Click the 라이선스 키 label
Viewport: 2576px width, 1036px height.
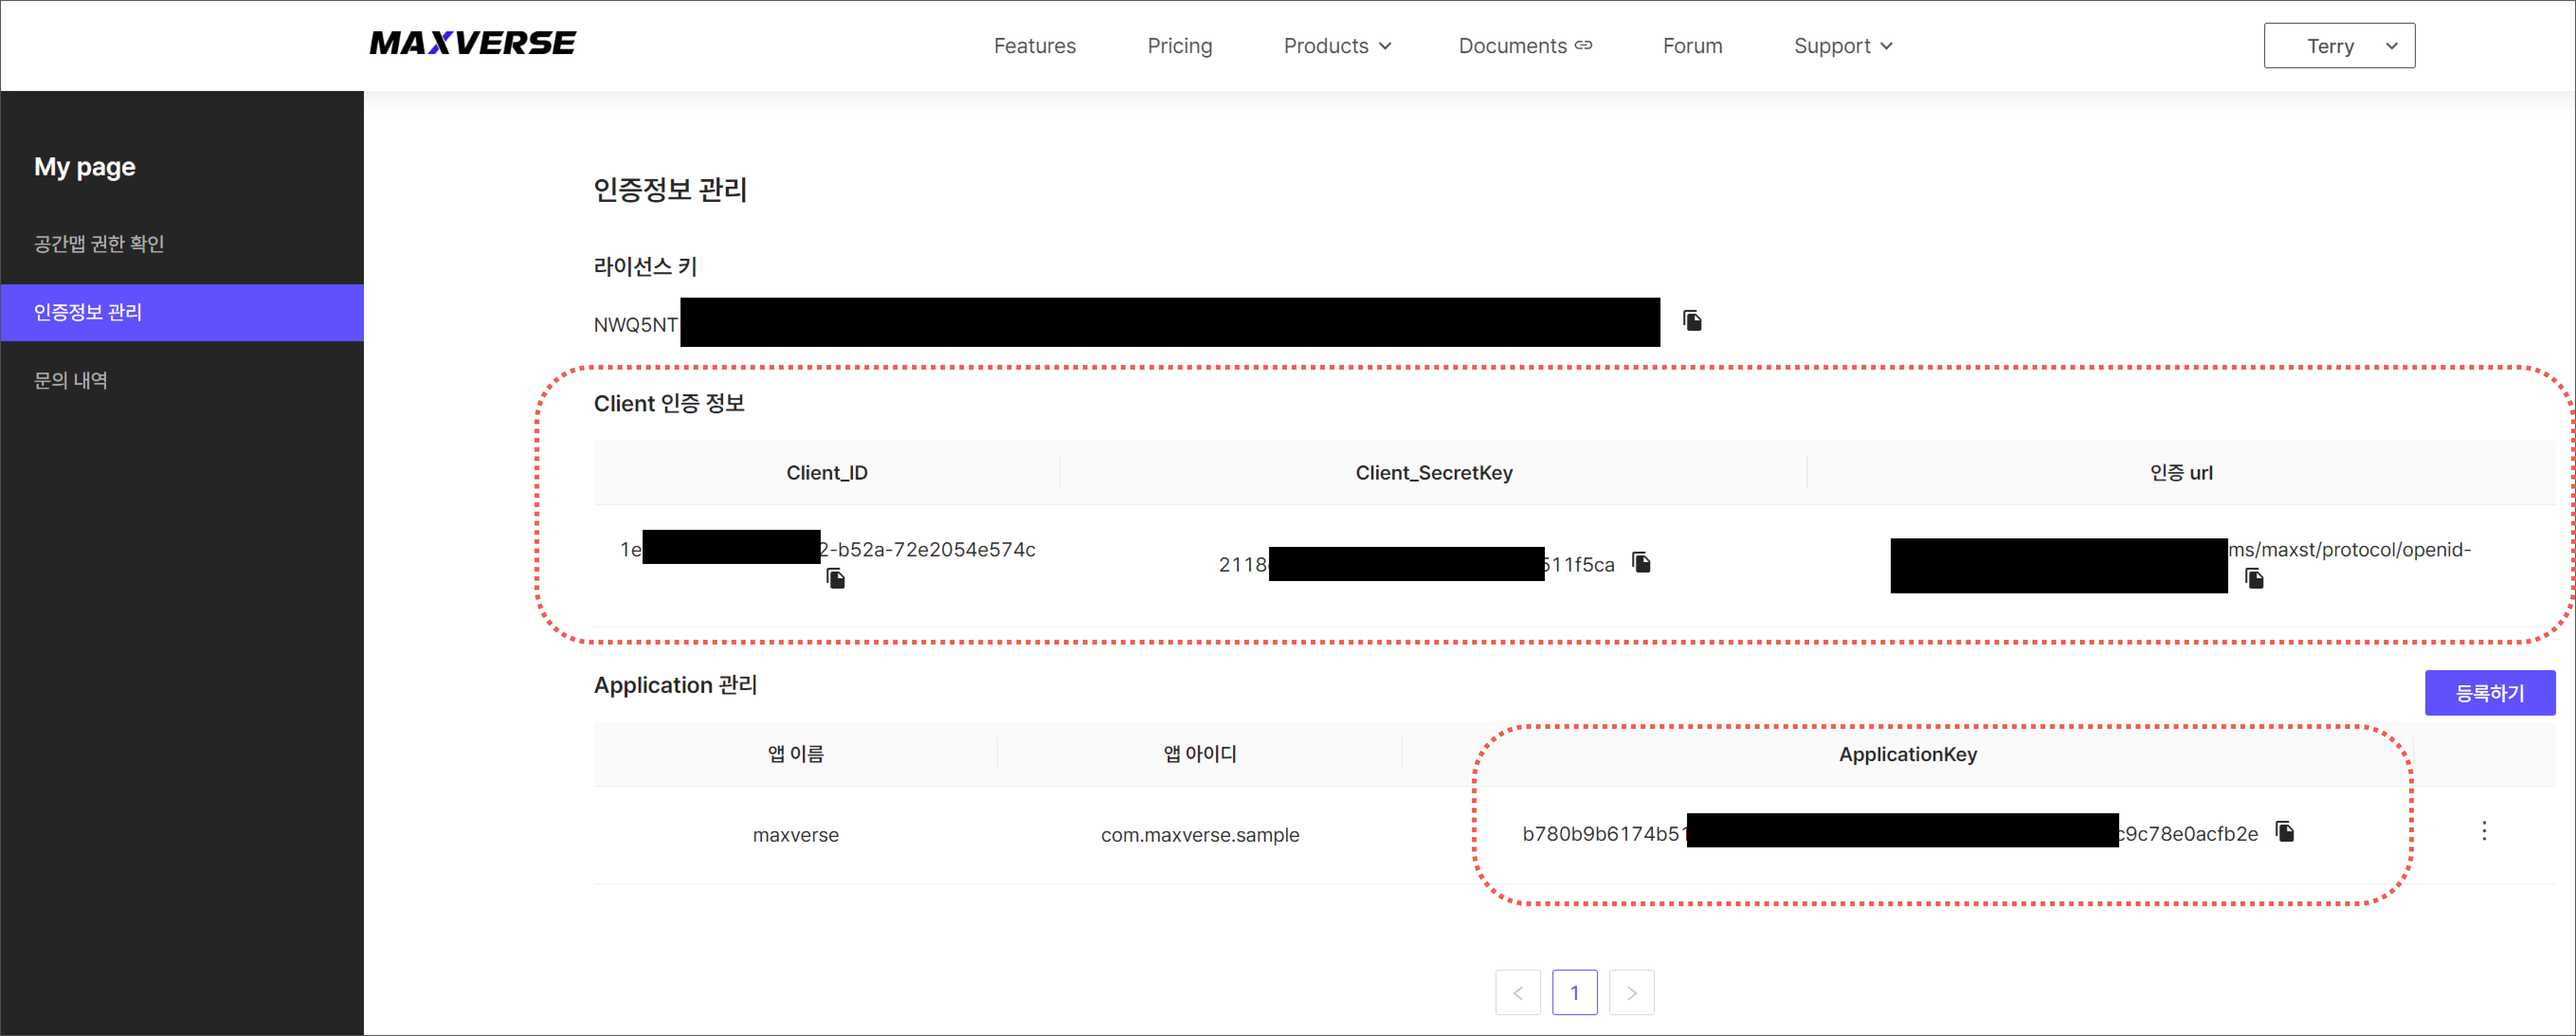click(x=645, y=267)
